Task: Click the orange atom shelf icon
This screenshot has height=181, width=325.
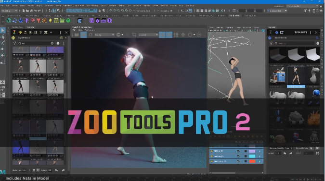Action: click(44, 21)
